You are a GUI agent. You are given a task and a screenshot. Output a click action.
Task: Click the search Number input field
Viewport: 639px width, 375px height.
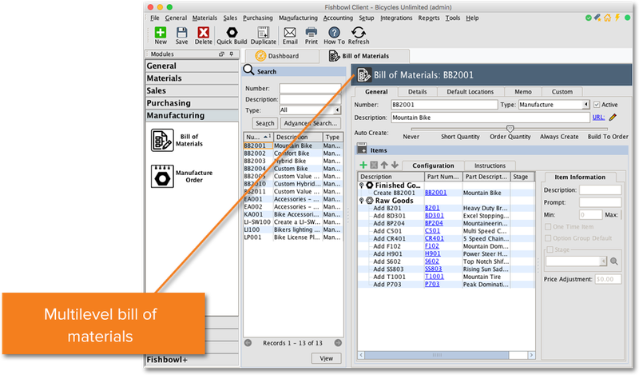(x=310, y=88)
